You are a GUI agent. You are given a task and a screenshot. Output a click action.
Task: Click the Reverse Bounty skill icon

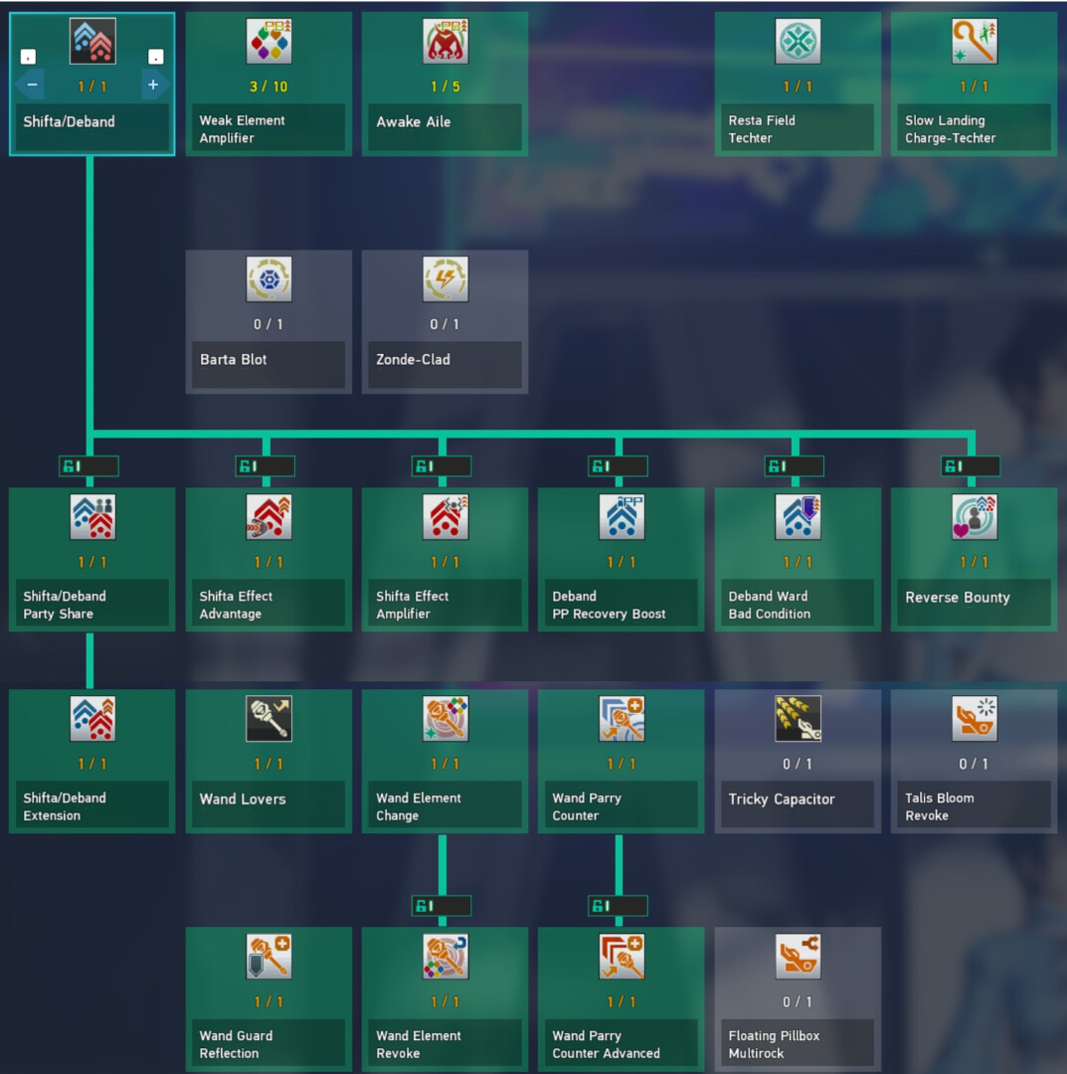click(x=974, y=517)
